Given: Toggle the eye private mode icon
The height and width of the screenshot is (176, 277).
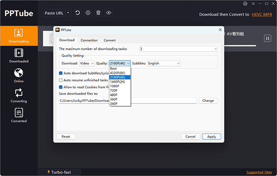Looking at the screenshot, I should pos(109,13).
